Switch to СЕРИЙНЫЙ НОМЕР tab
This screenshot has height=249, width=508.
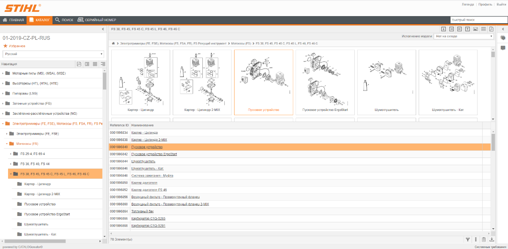pos(97,20)
